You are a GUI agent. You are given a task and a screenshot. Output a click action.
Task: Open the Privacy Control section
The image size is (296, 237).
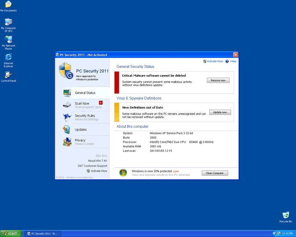[80, 141]
